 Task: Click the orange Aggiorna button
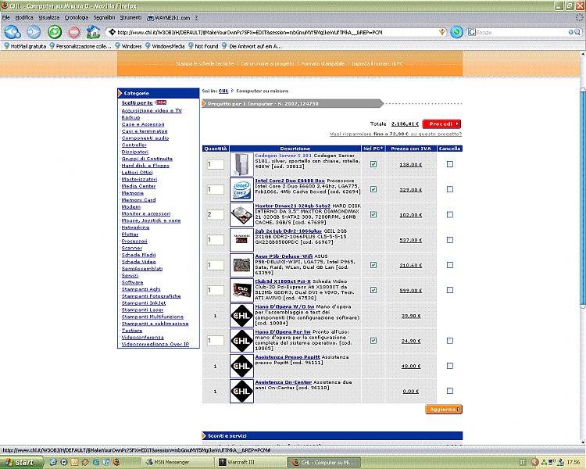point(444,410)
